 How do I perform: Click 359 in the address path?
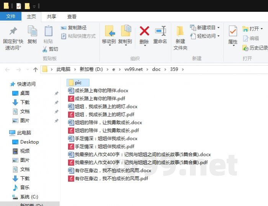point(174,69)
